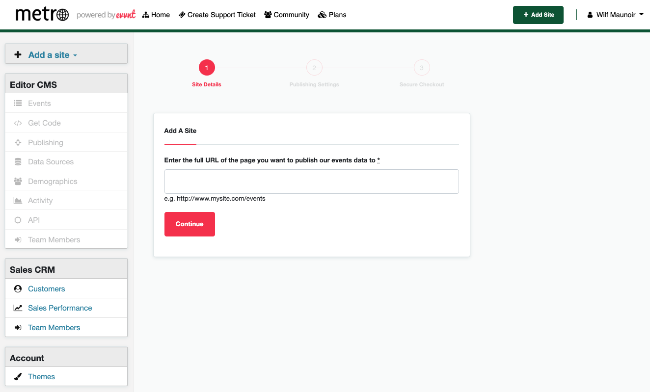Click the Events list icon
Screen dimensions: 650x392
click(x=18, y=104)
